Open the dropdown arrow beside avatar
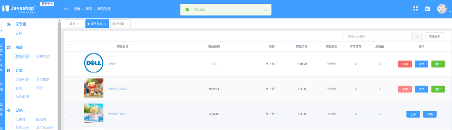 tap(450, 12)
